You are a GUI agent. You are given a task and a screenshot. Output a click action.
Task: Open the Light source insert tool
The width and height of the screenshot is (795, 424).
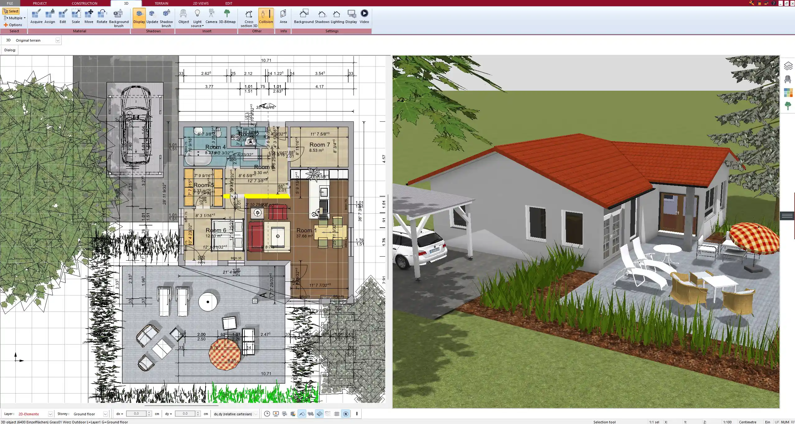(197, 18)
